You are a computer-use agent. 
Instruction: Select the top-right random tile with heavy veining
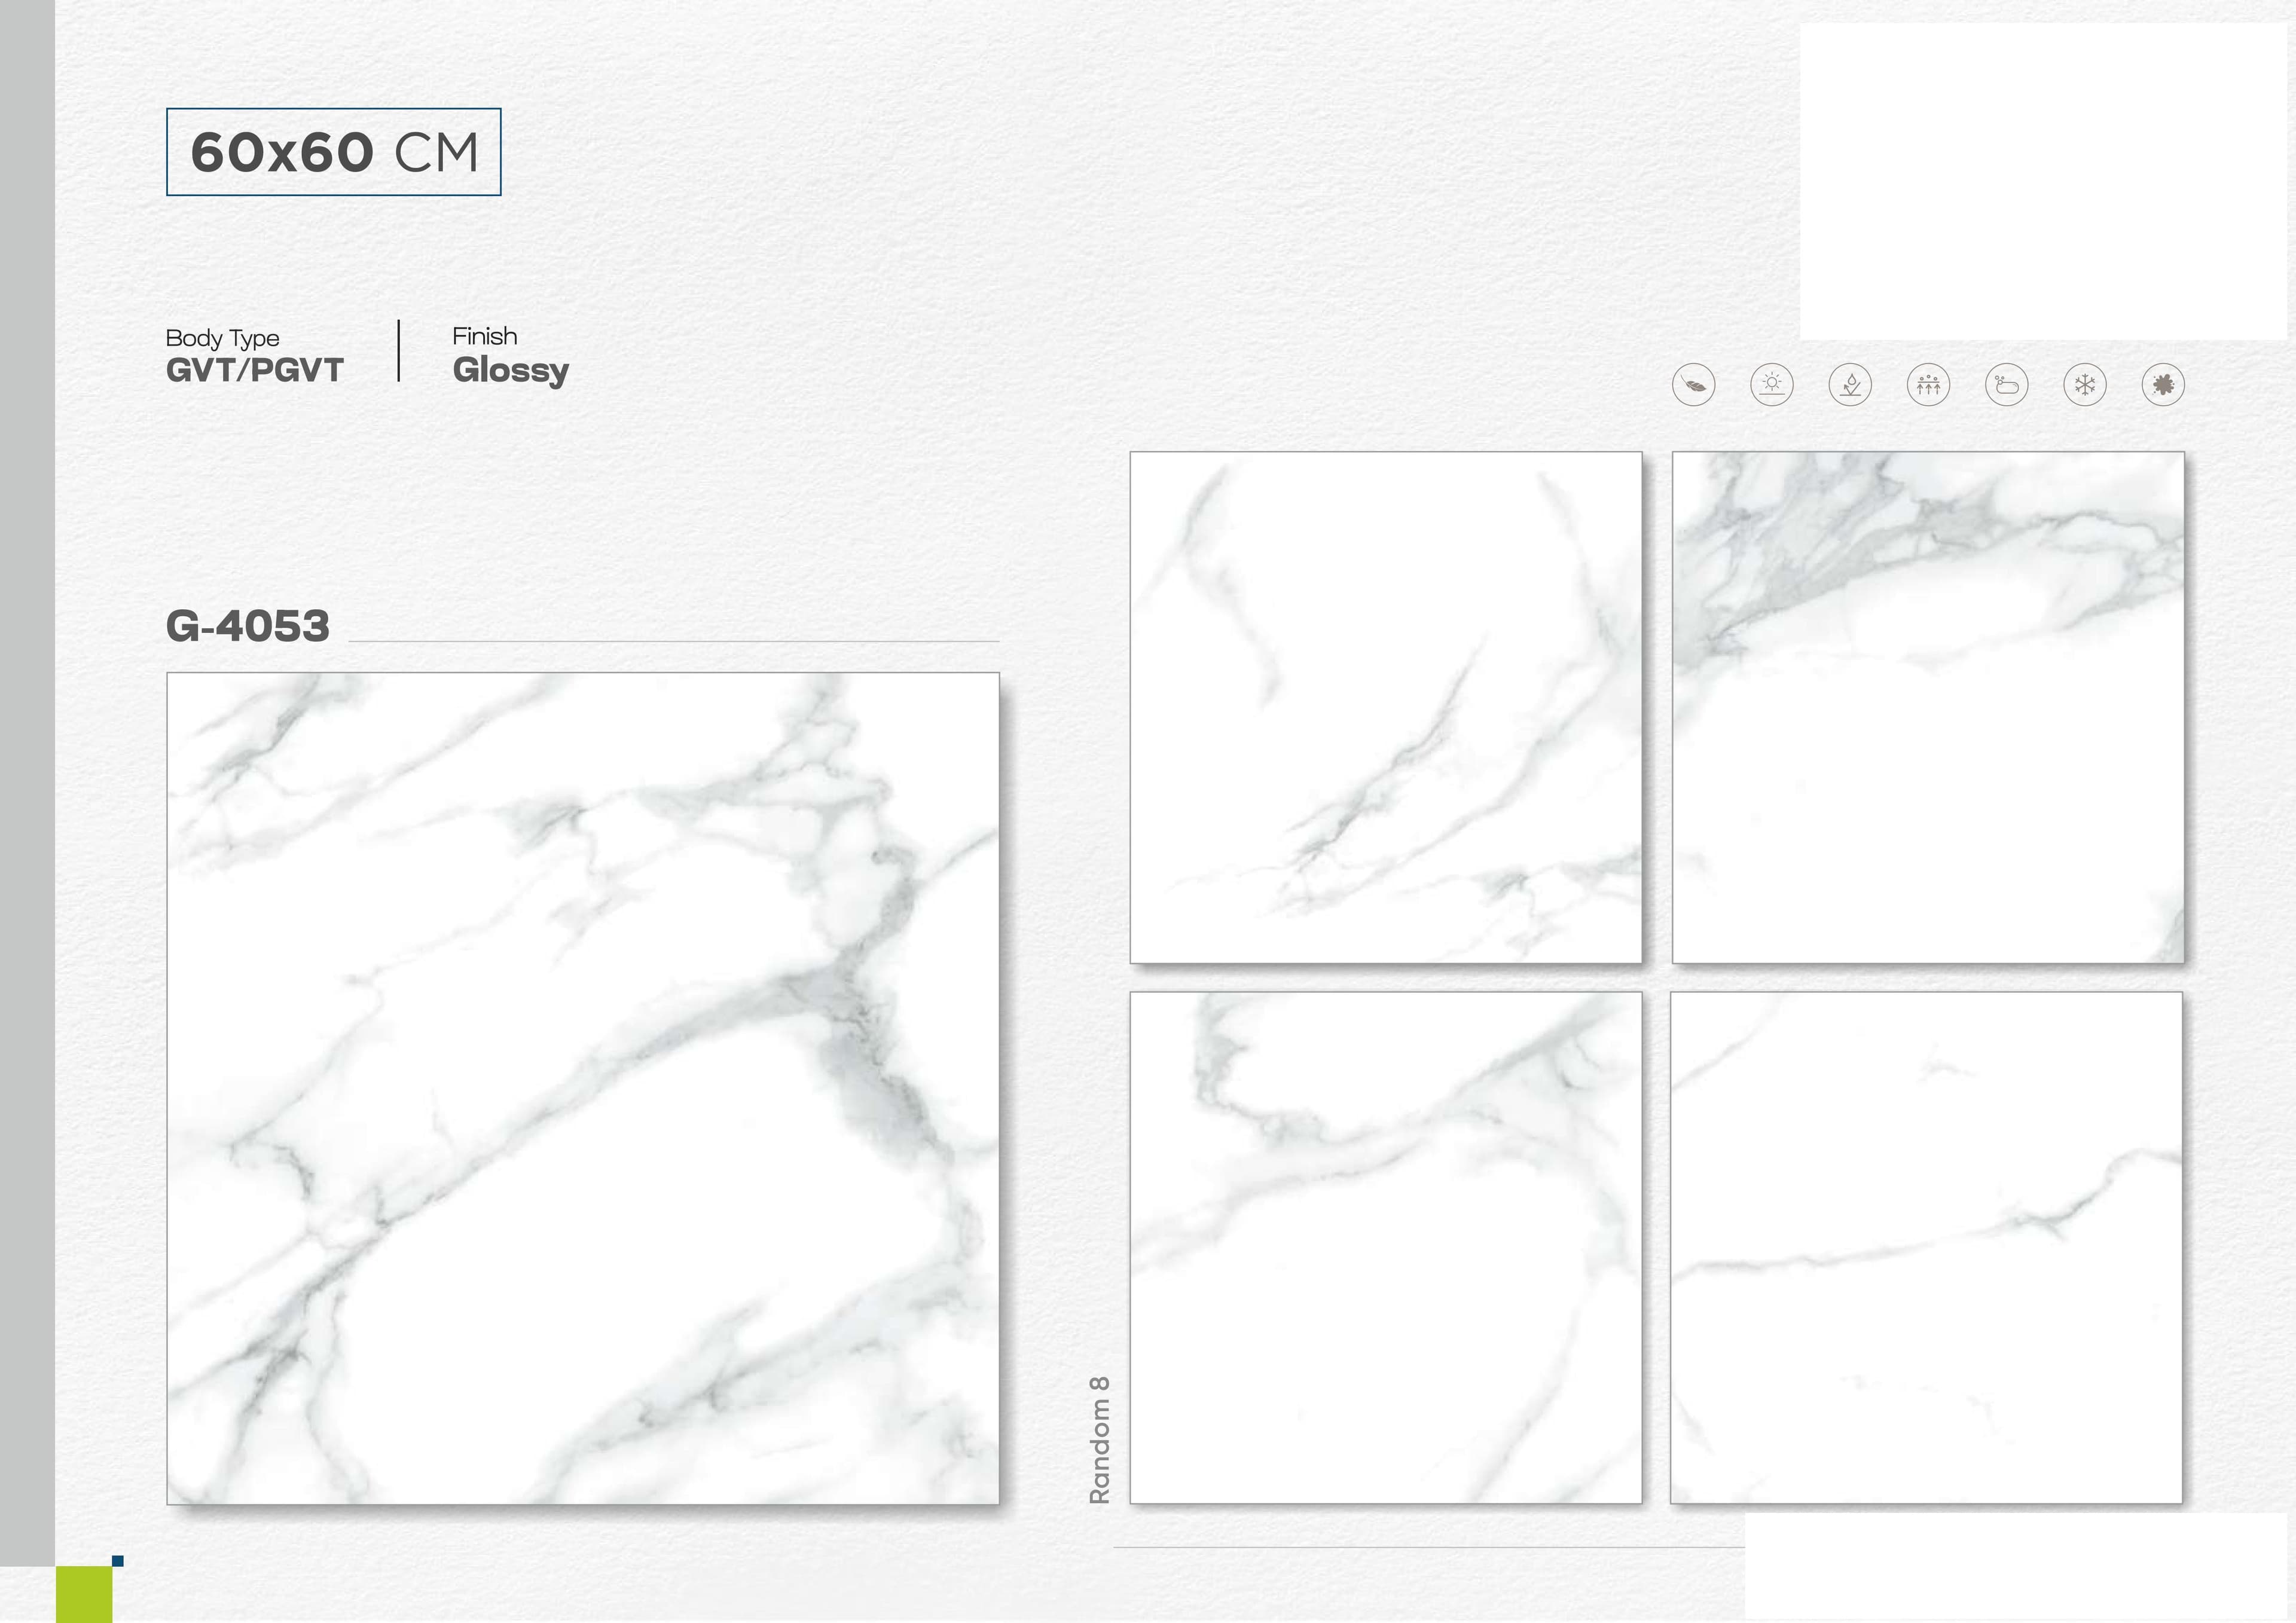1928,707
